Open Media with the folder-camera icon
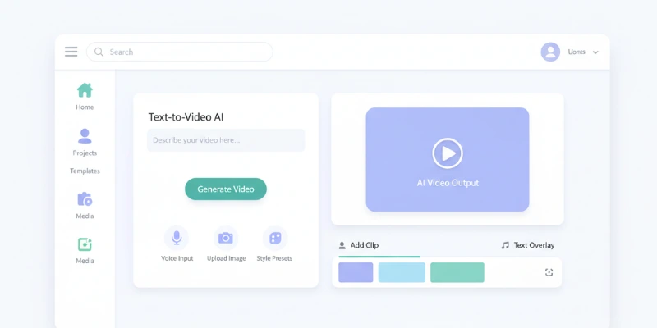 click(85, 206)
